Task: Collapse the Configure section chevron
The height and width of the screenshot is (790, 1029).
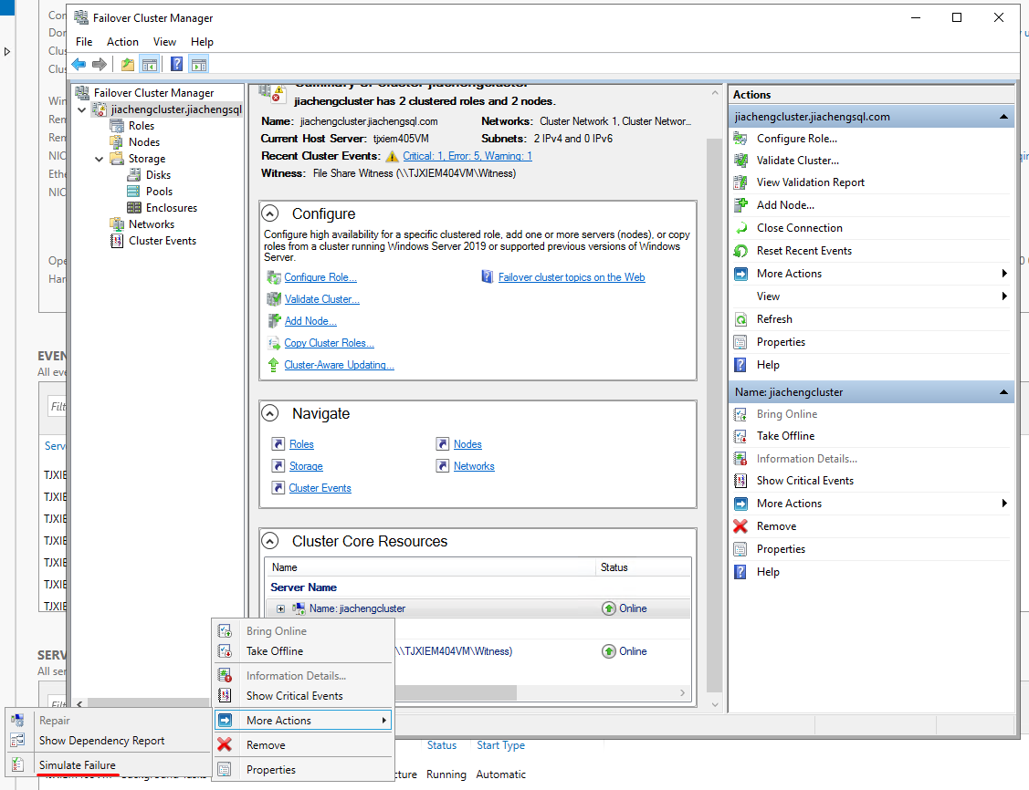Action: click(x=270, y=213)
